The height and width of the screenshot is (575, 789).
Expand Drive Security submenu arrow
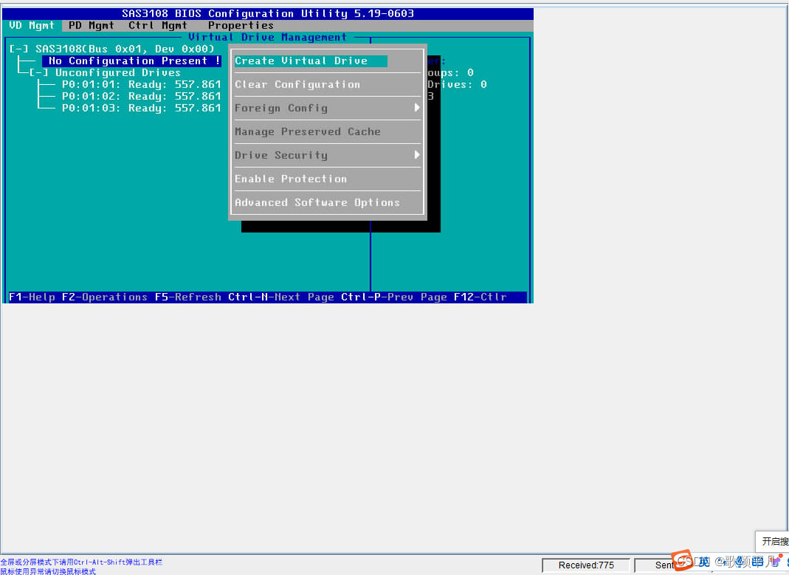pyautogui.click(x=416, y=155)
